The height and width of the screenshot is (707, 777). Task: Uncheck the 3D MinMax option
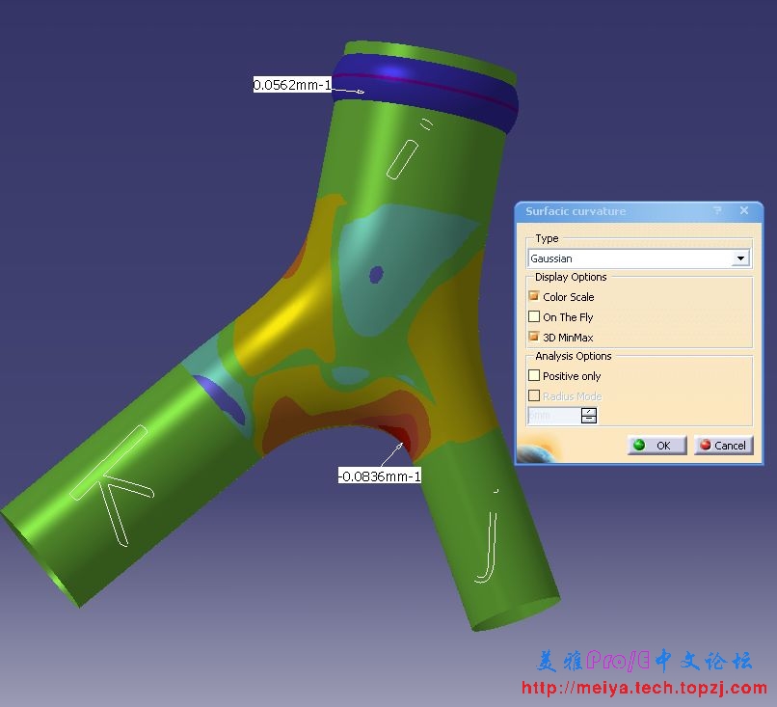coord(534,338)
